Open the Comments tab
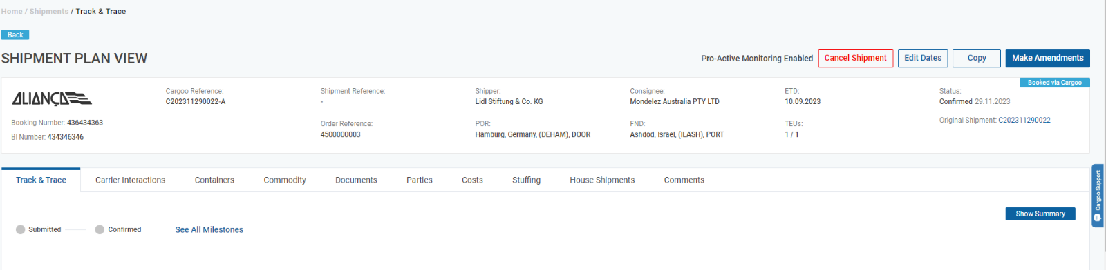 coord(684,180)
